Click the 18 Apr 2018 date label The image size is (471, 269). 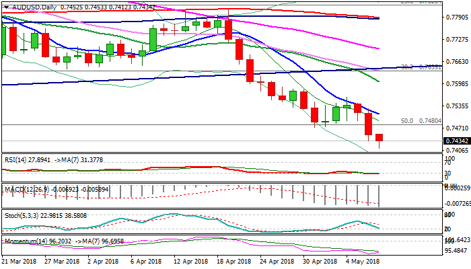coord(234,262)
